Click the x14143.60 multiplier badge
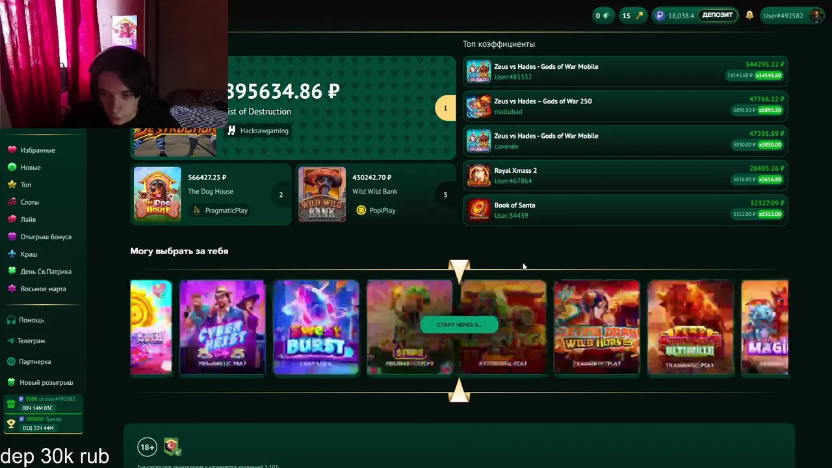Image resolution: width=832 pixels, height=468 pixels. tap(768, 75)
